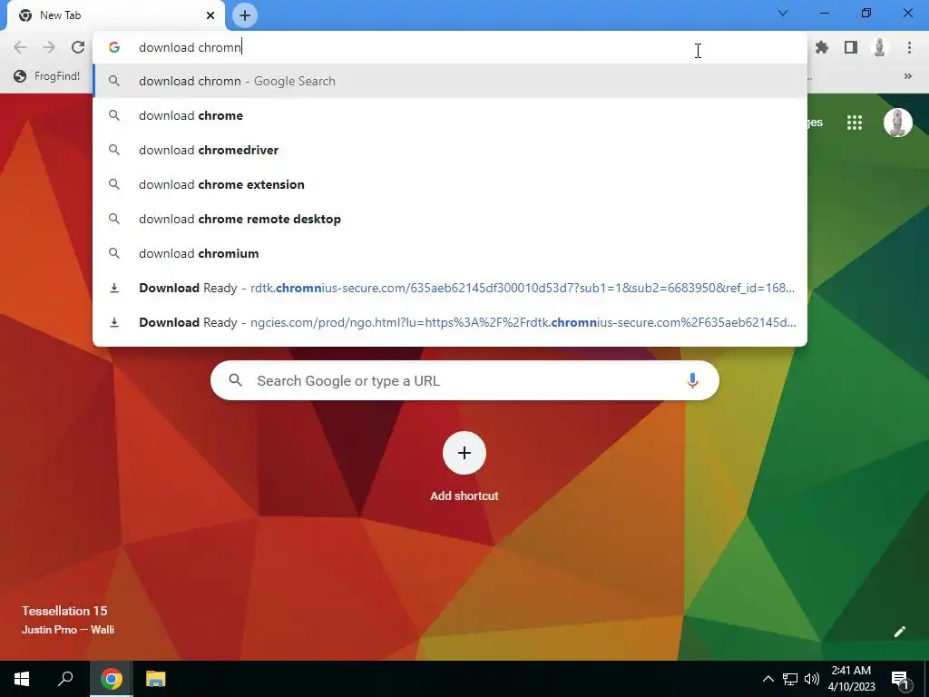Open File Explorer from taskbar
This screenshot has width=929, height=697.
click(x=156, y=679)
